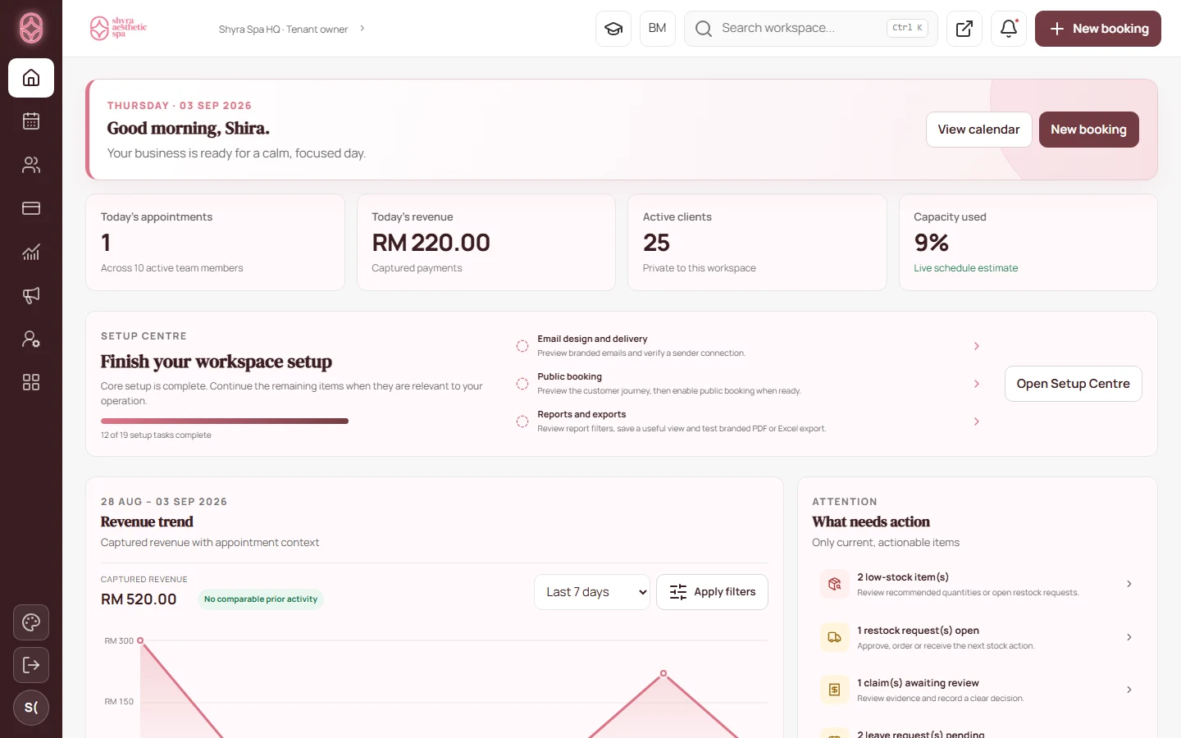Viewport: 1181px width, 738px height.
Task: Click the RM 520.00 captured revenue value
Action: click(x=139, y=599)
